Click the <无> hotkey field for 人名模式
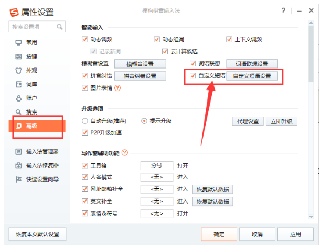The image size is (321, 248). click(x=157, y=177)
